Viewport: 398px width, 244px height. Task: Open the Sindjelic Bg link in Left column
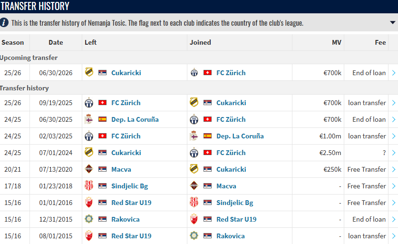[129, 186]
